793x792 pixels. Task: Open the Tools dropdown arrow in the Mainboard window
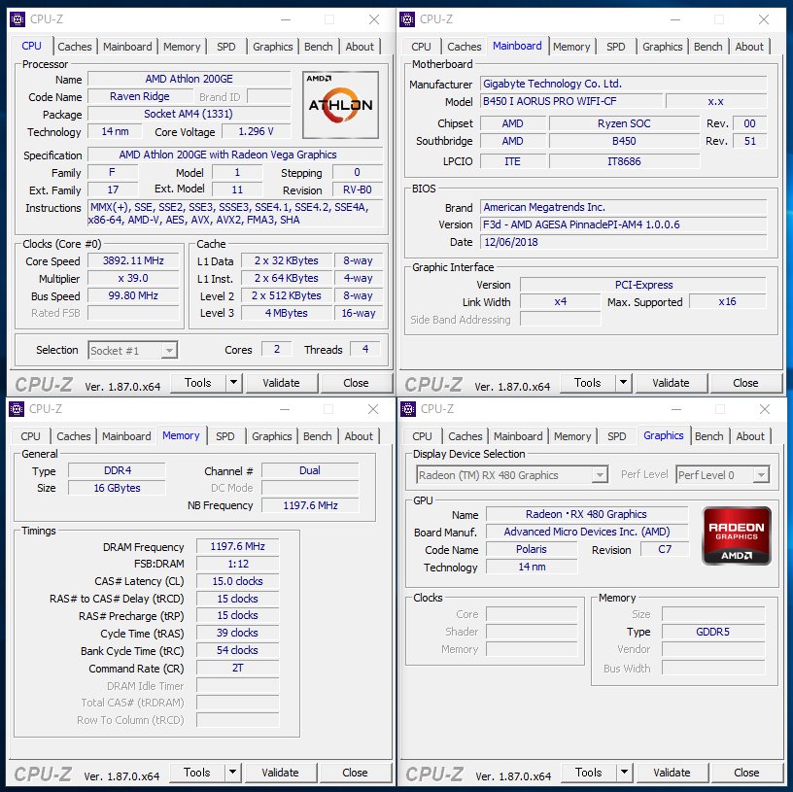click(624, 383)
